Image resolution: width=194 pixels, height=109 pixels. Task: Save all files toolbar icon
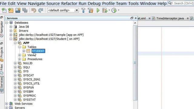[x=25, y=10]
